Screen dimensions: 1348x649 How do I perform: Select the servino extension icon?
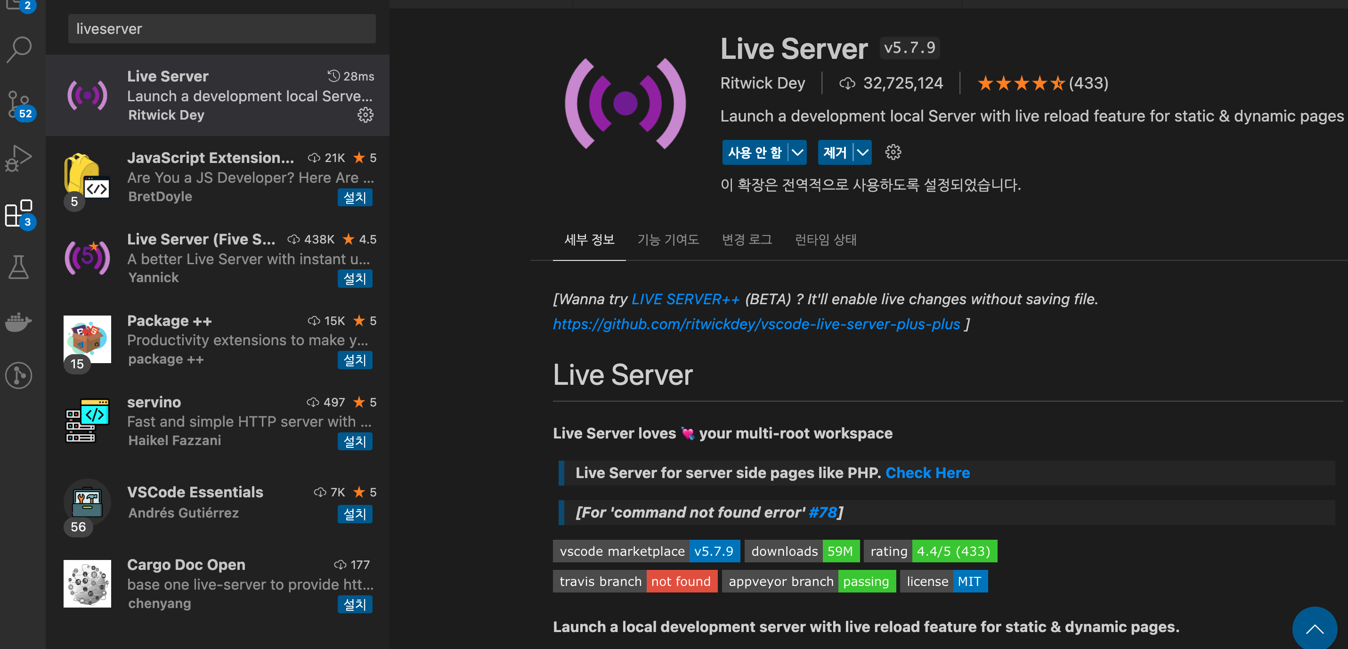(87, 421)
